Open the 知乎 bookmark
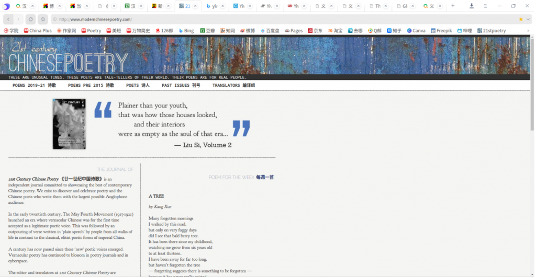The image size is (536, 278). (394, 31)
